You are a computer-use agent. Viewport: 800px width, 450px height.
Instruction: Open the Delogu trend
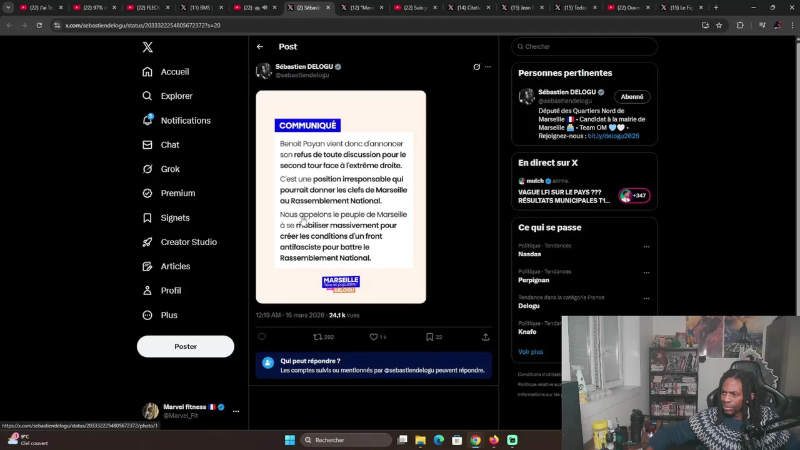click(529, 306)
